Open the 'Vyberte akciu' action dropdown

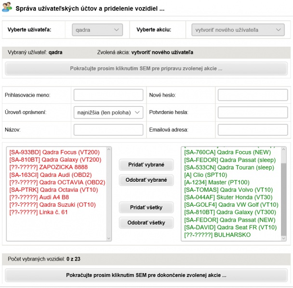coord(238,30)
